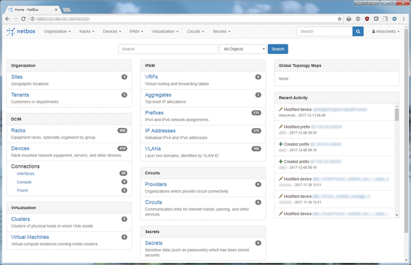Click the 2017-12-08 09:20 modified prefix entry
The width and height of the screenshot is (411, 265).
click(335, 129)
